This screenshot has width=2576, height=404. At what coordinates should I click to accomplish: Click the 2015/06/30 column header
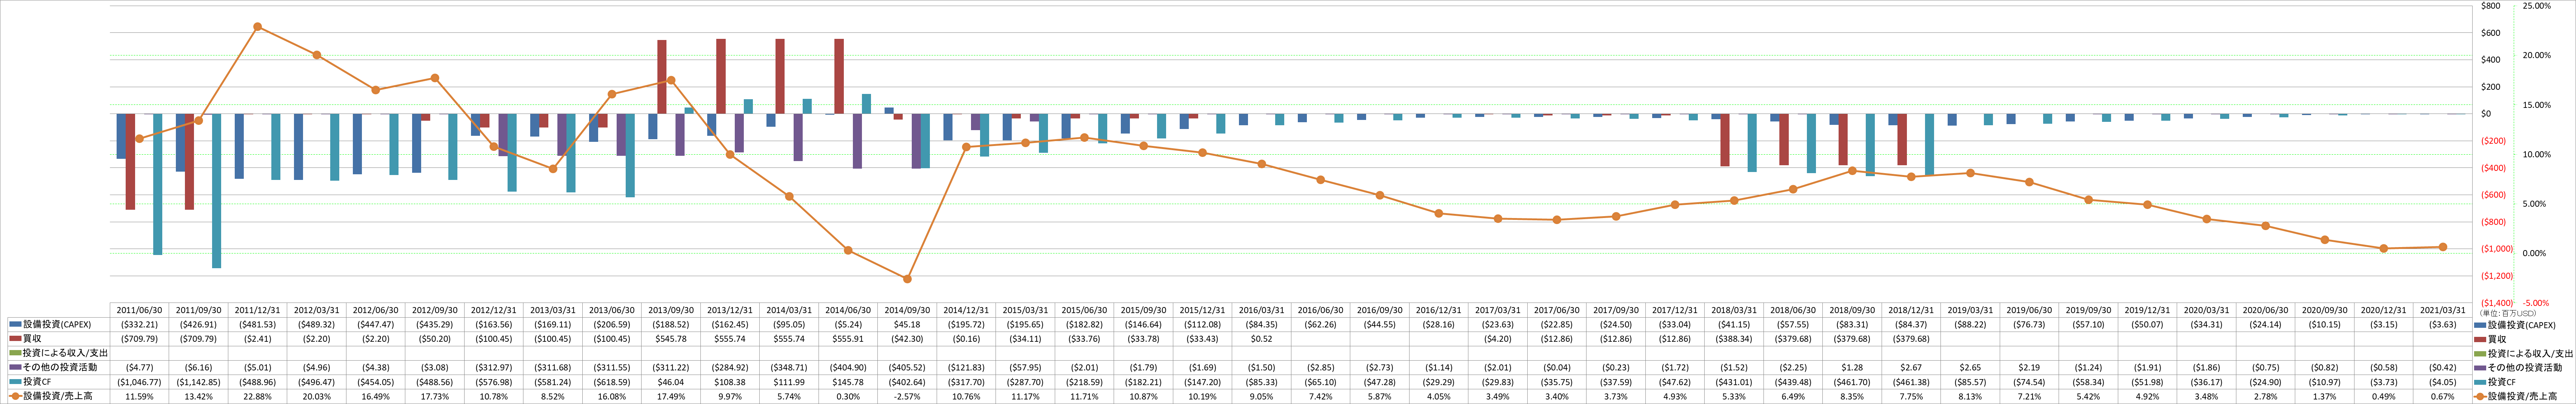1084,310
